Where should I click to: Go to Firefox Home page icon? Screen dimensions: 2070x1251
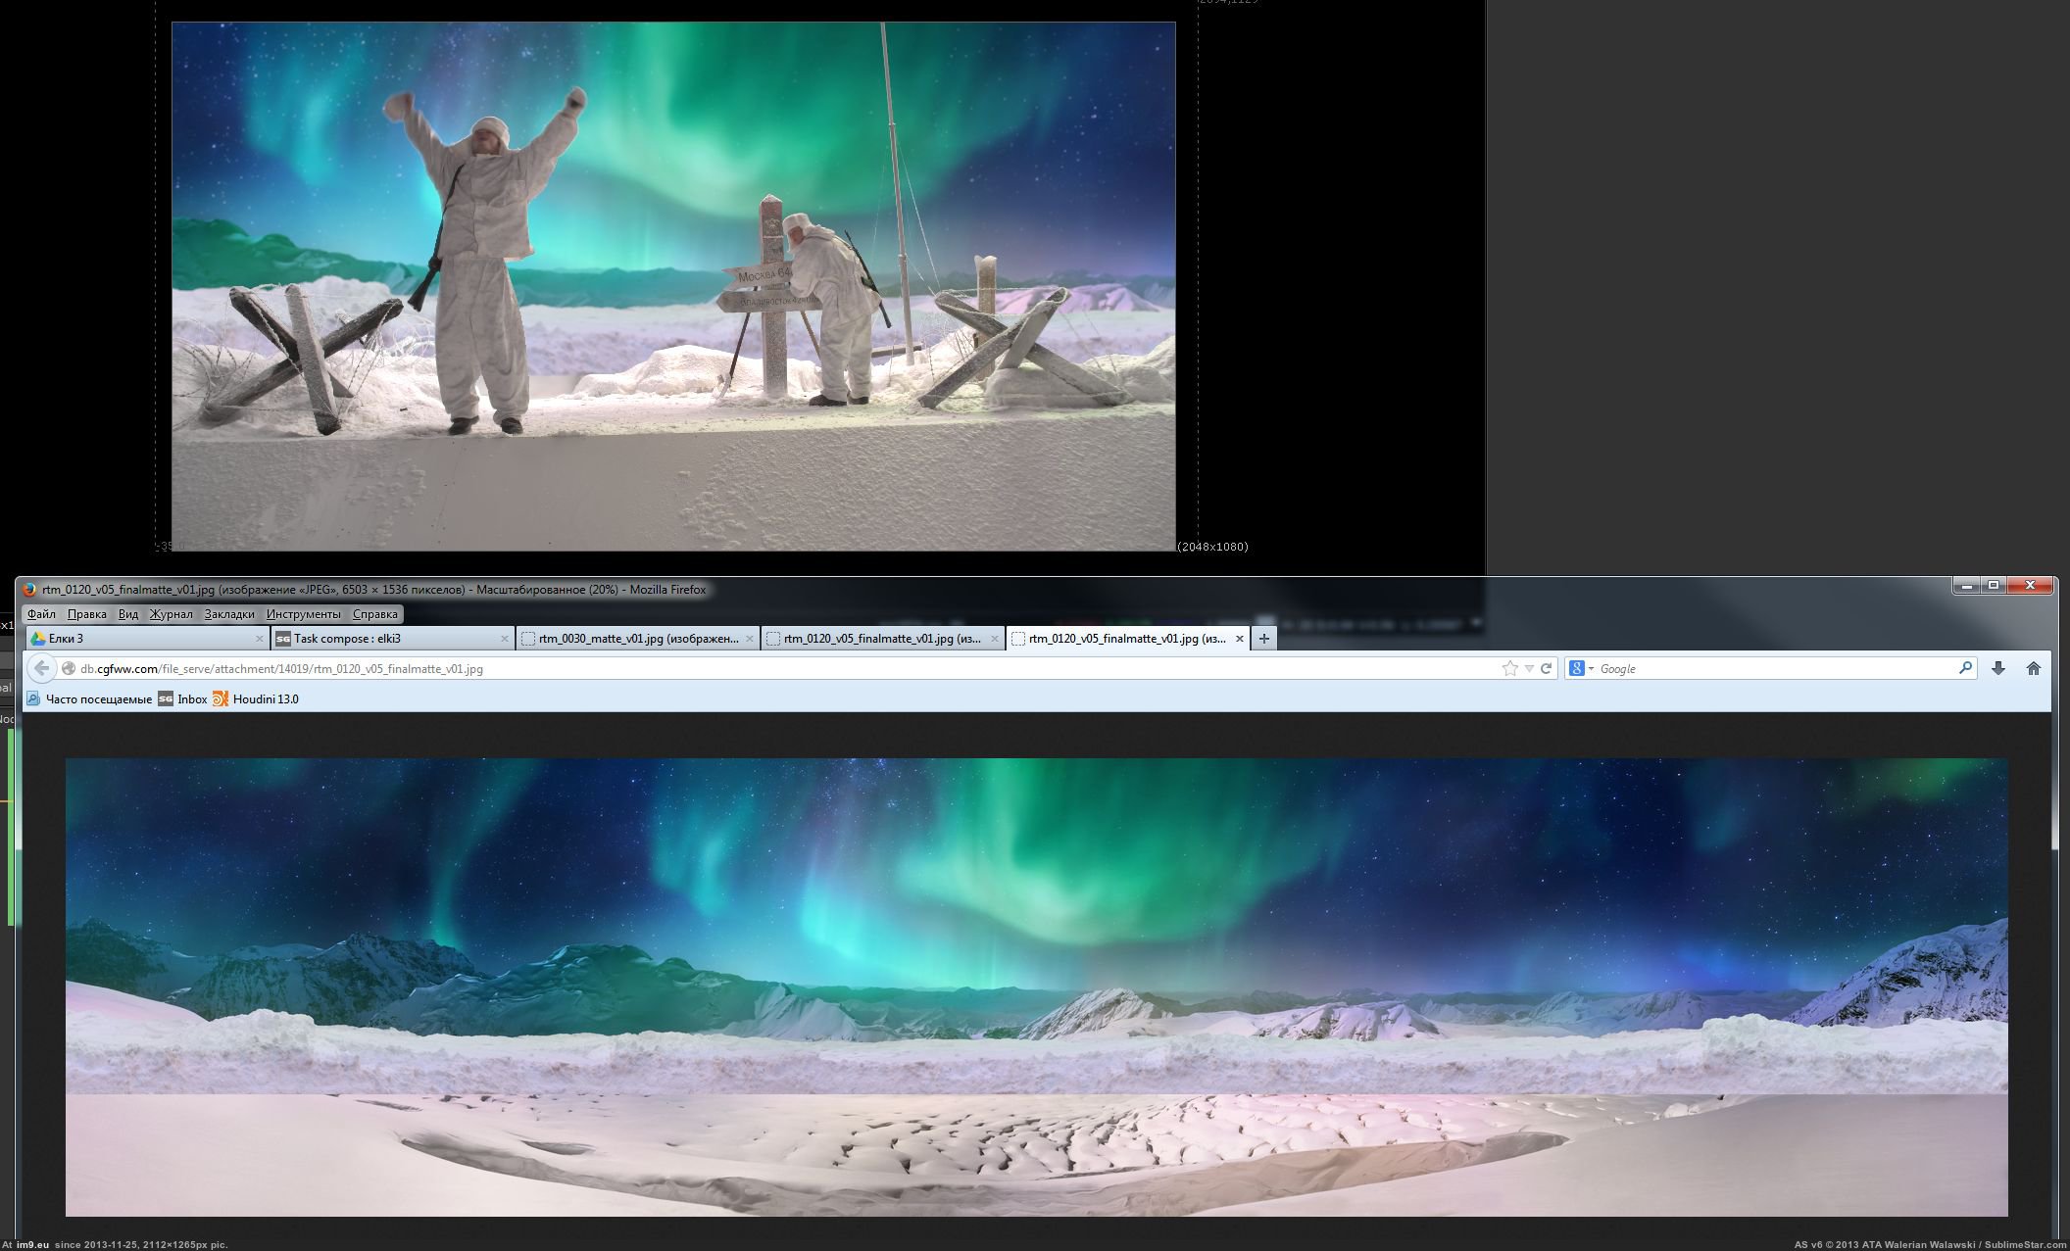(2033, 668)
